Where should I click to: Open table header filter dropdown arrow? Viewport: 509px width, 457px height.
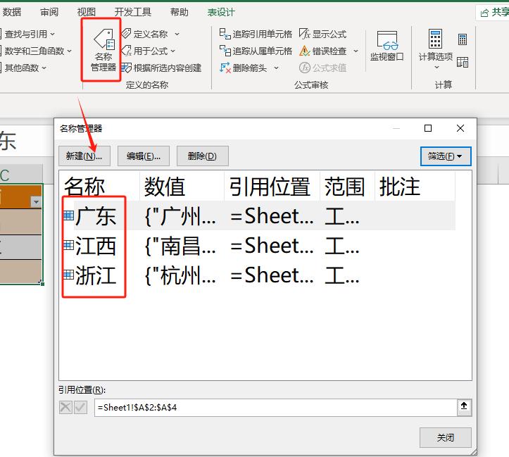tap(36, 202)
